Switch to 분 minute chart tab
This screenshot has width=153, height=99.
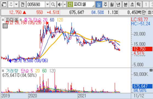click(x=126, y=4)
